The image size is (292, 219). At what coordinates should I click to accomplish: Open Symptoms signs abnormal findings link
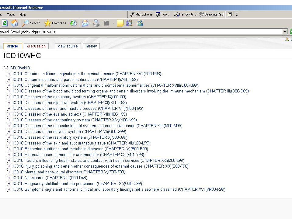[x=119, y=189]
